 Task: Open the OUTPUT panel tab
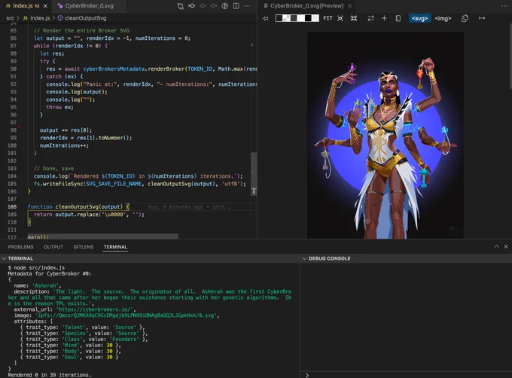53,247
